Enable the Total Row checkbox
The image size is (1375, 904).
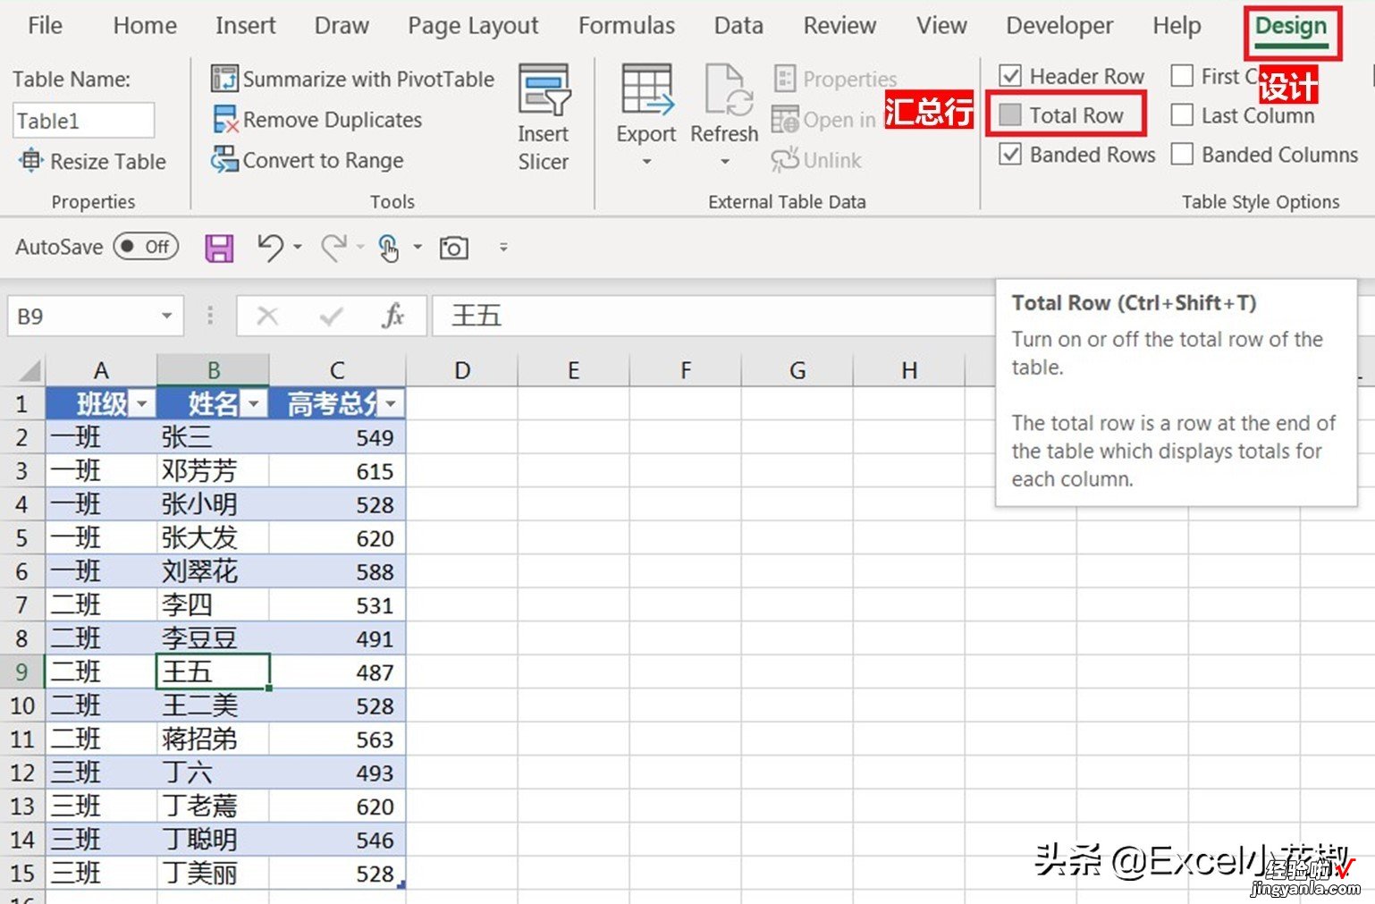[1010, 114]
